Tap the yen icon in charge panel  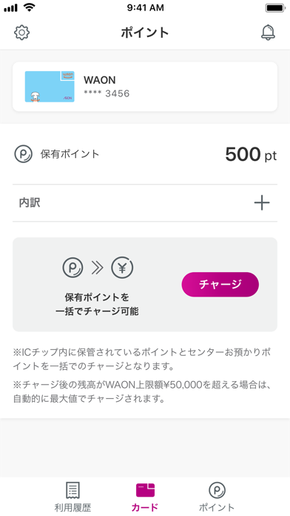tap(122, 268)
